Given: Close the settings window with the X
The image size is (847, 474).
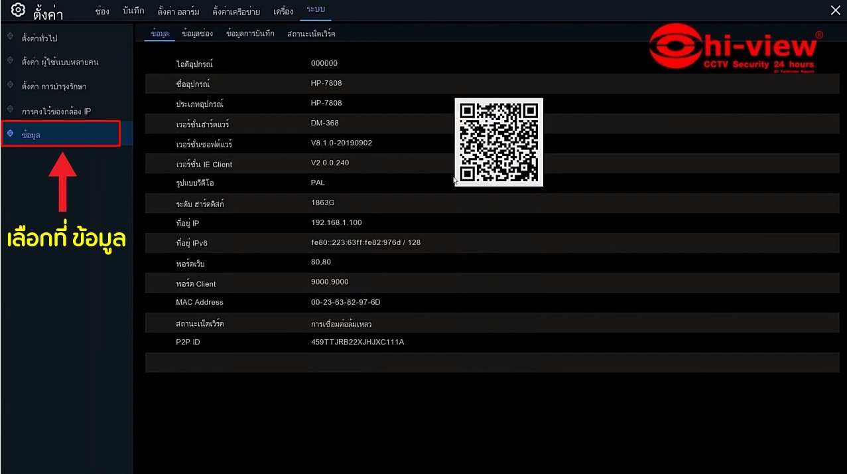Looking at the screenshot, I should 835,11.
